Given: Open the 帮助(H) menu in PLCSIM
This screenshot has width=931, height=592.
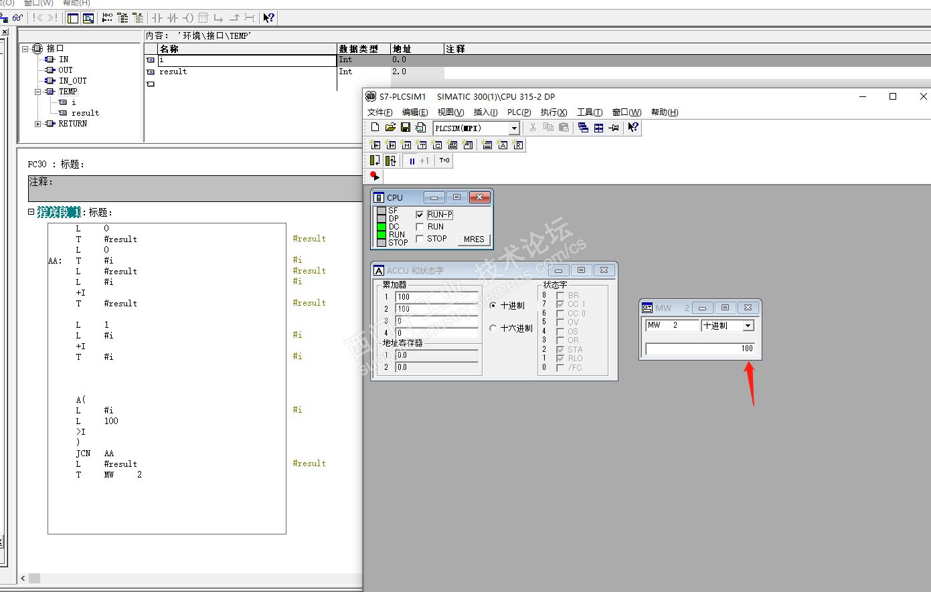Looking at the screenshot, I should click(665, 112).
